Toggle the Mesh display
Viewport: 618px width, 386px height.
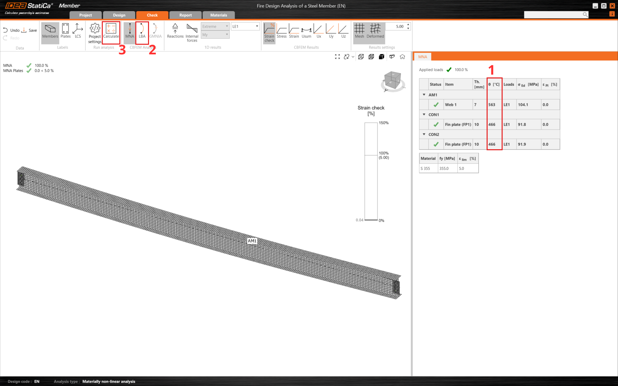point(359,31)
